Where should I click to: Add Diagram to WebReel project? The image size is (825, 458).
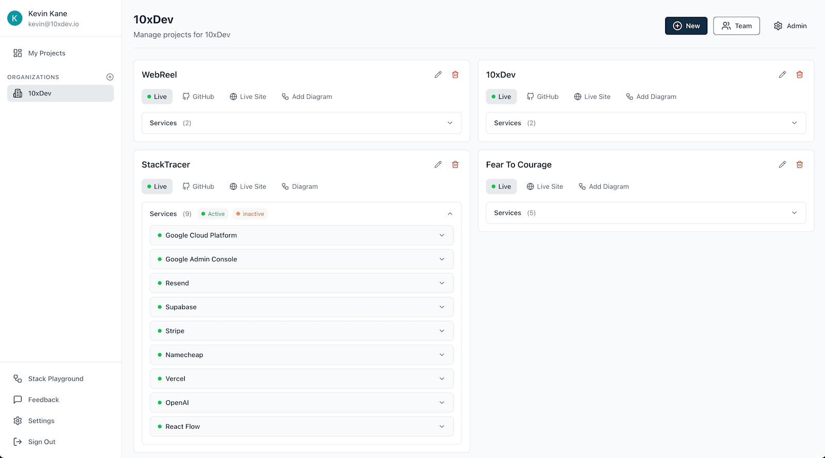pos(307,96)
